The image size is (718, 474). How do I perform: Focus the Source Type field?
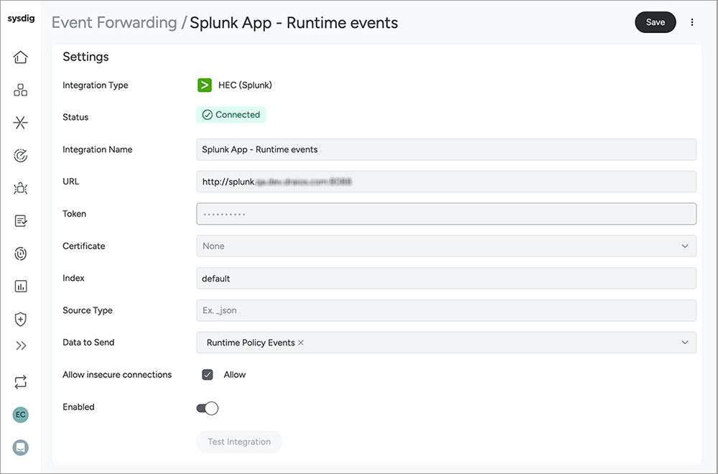point(447,310)
